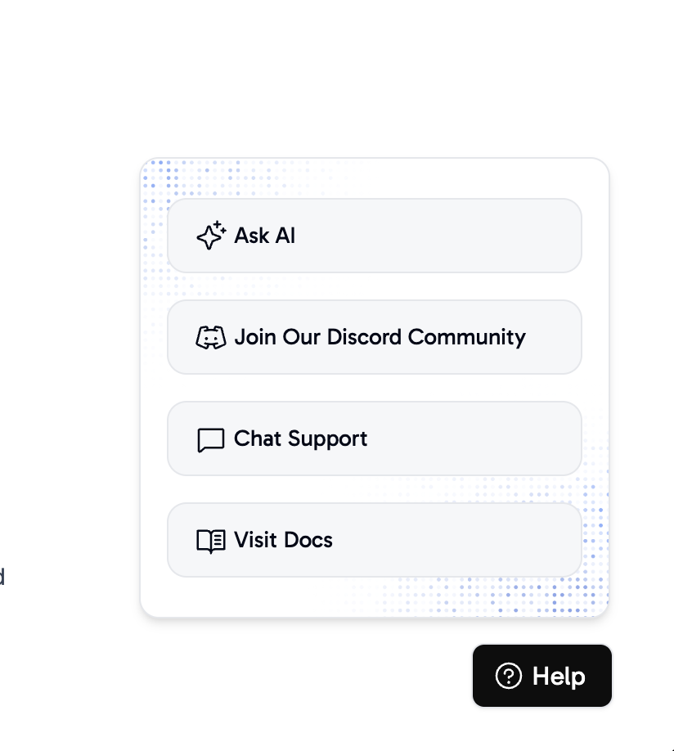Click the chat bubble icon

click(211, 440)
